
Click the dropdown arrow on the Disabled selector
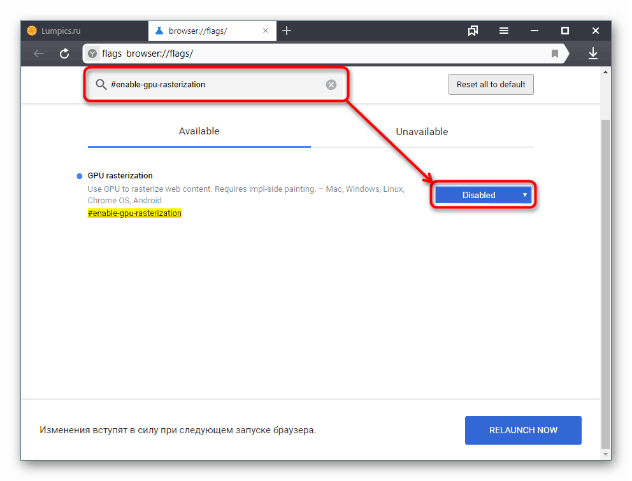(525, 194)
